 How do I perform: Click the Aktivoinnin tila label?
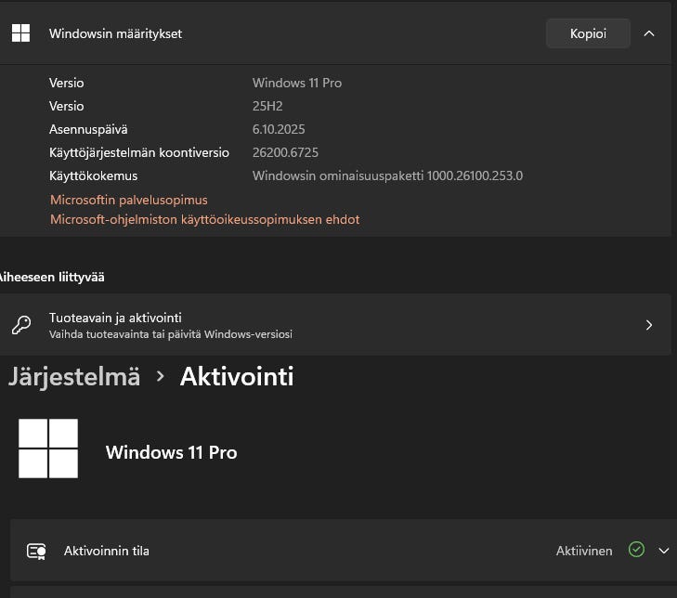click(107, 551)
